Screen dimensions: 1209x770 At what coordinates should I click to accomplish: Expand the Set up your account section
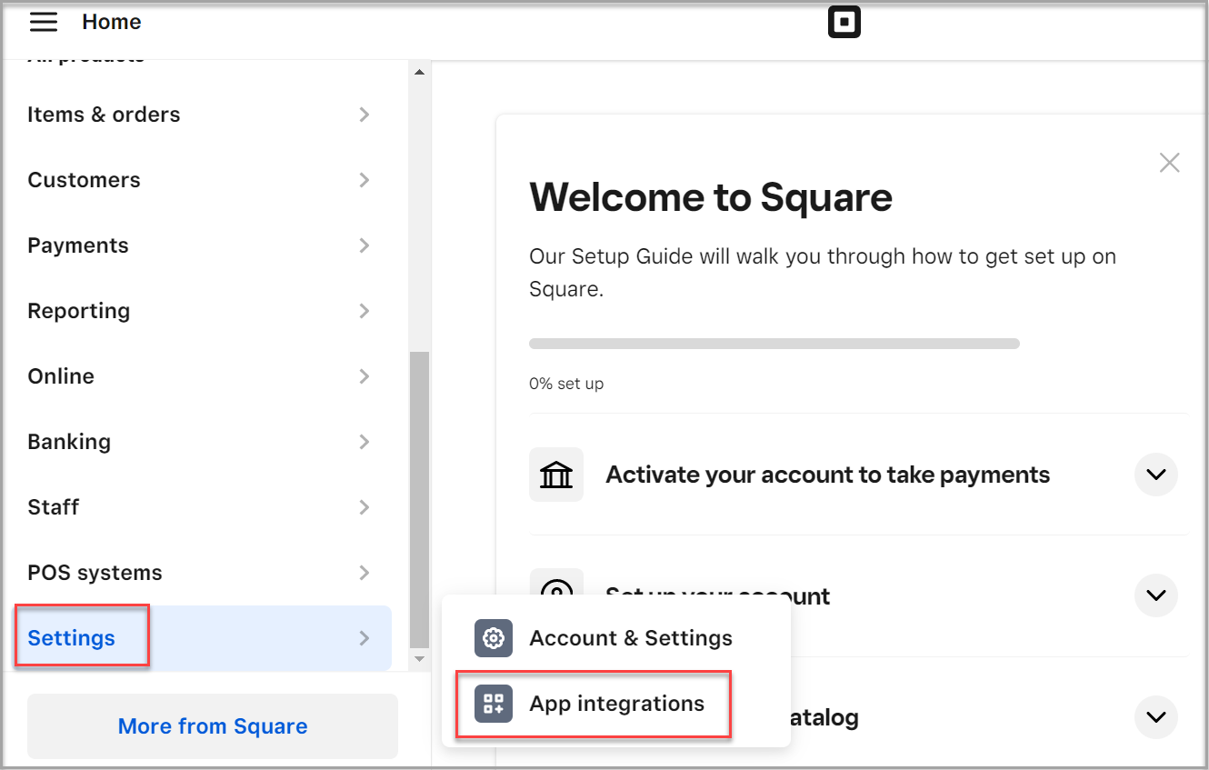[1156, 595]
